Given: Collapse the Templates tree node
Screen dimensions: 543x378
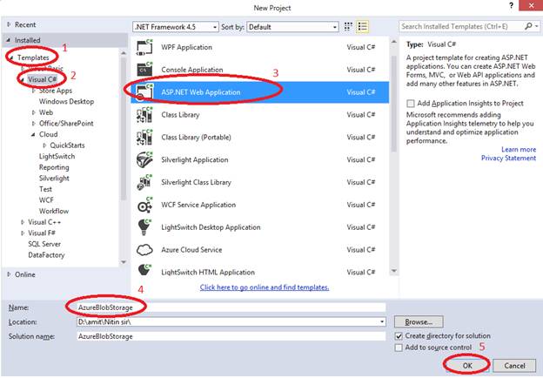Looking at the screenshot, I should [x=11, y=57].
